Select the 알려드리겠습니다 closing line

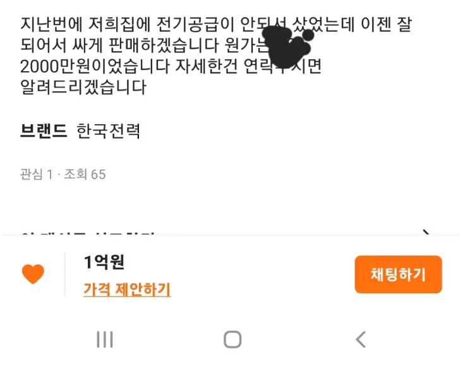[83, 87]
